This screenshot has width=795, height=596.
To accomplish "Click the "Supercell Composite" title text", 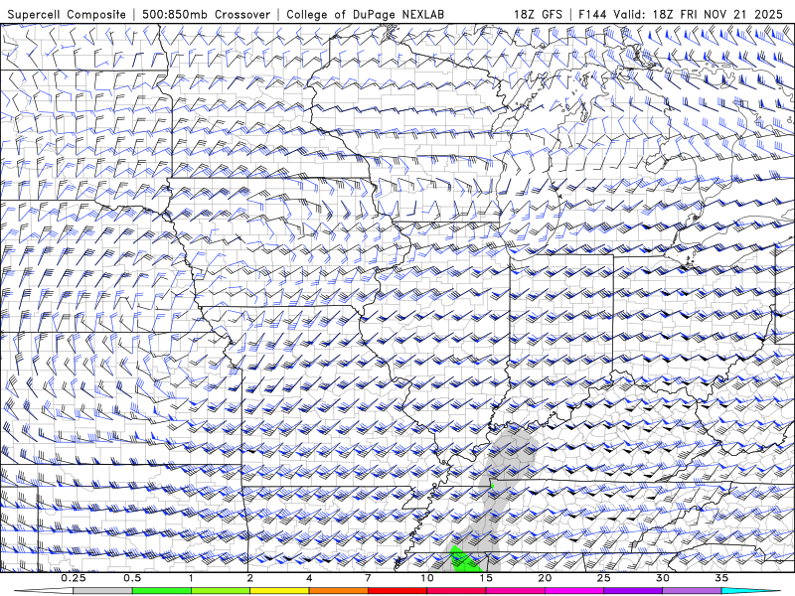I will tap(67, 14).
